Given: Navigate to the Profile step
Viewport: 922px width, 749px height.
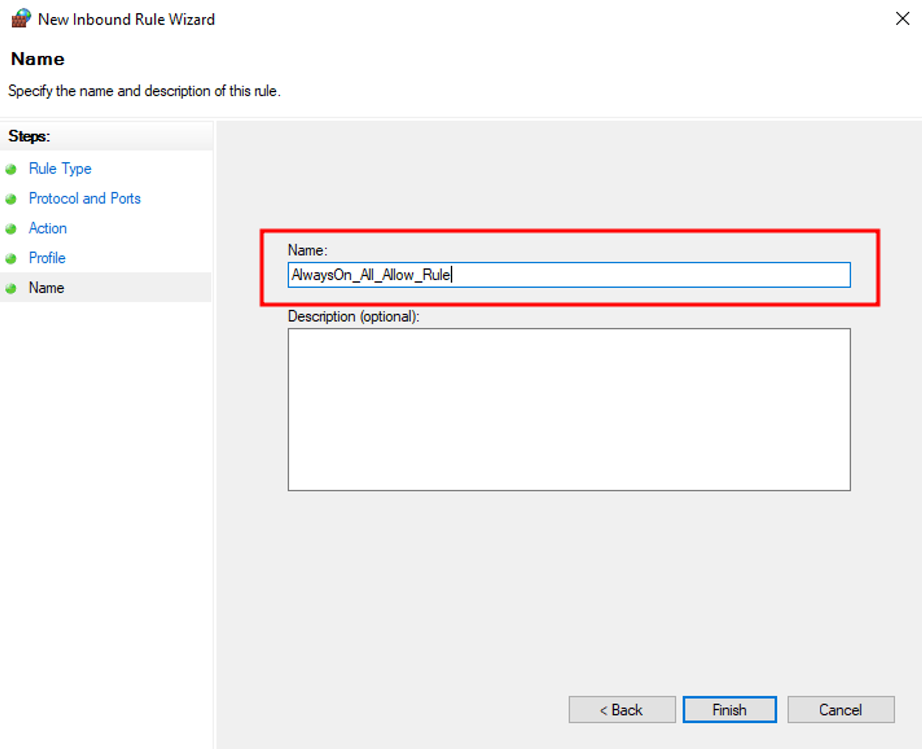Looking at the screenshot, I should pyautogui.click(x=47, y=258).
